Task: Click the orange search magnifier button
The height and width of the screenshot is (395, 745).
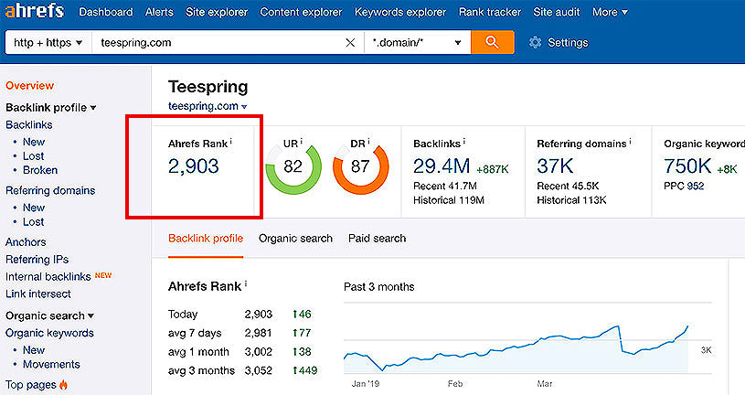Action: pos(492,42)
